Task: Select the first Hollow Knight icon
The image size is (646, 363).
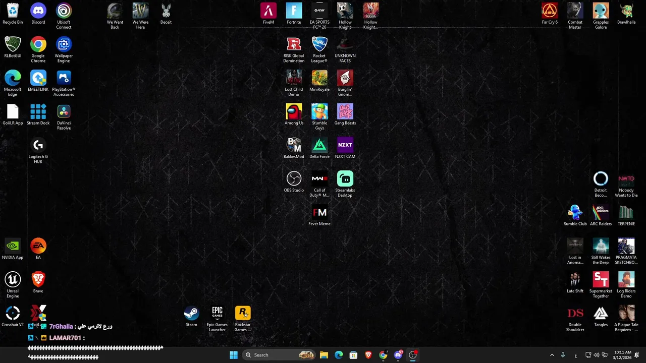Action: pos(345,16)
